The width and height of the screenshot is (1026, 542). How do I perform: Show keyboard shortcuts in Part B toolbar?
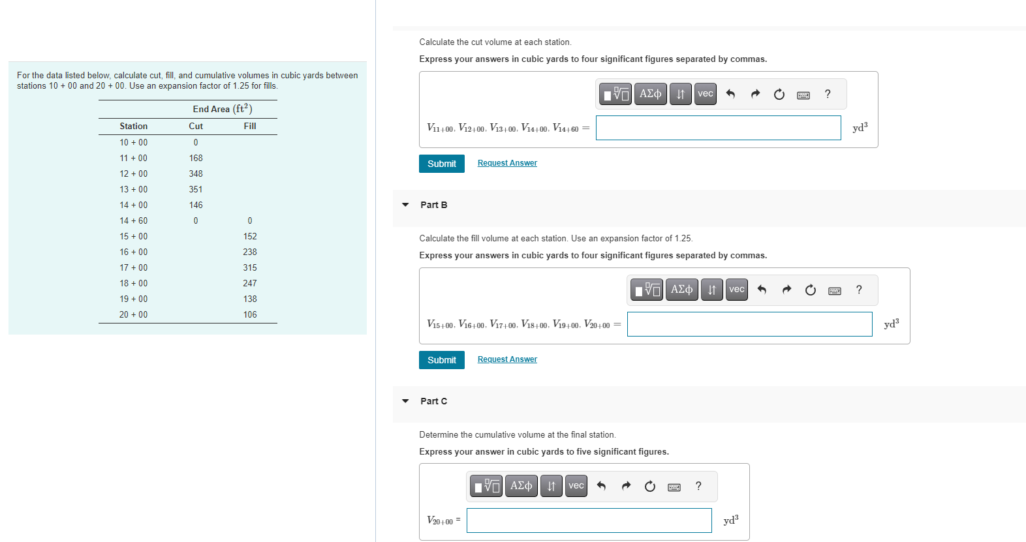[x=835, y=290]
